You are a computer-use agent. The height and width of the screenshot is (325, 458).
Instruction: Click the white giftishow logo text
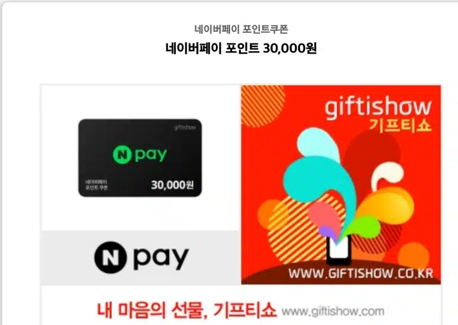(x=378, y=107)
